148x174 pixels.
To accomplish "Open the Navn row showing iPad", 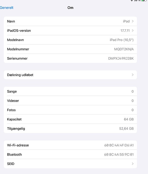I will pos(70,21).
